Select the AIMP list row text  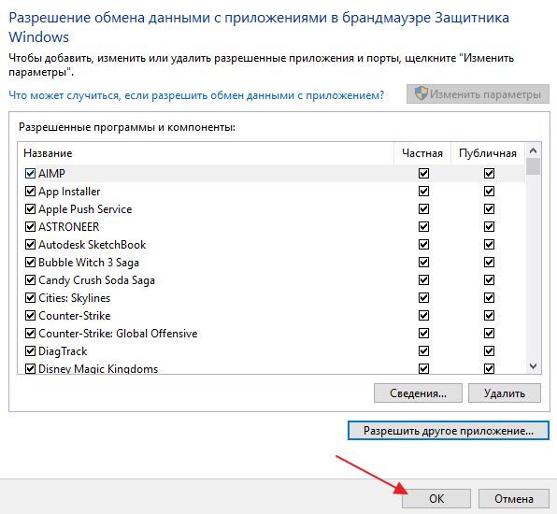pyautogui.click(x=51, y=173)
